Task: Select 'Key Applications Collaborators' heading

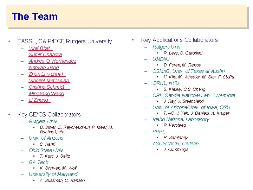Action: pos(180,40)
